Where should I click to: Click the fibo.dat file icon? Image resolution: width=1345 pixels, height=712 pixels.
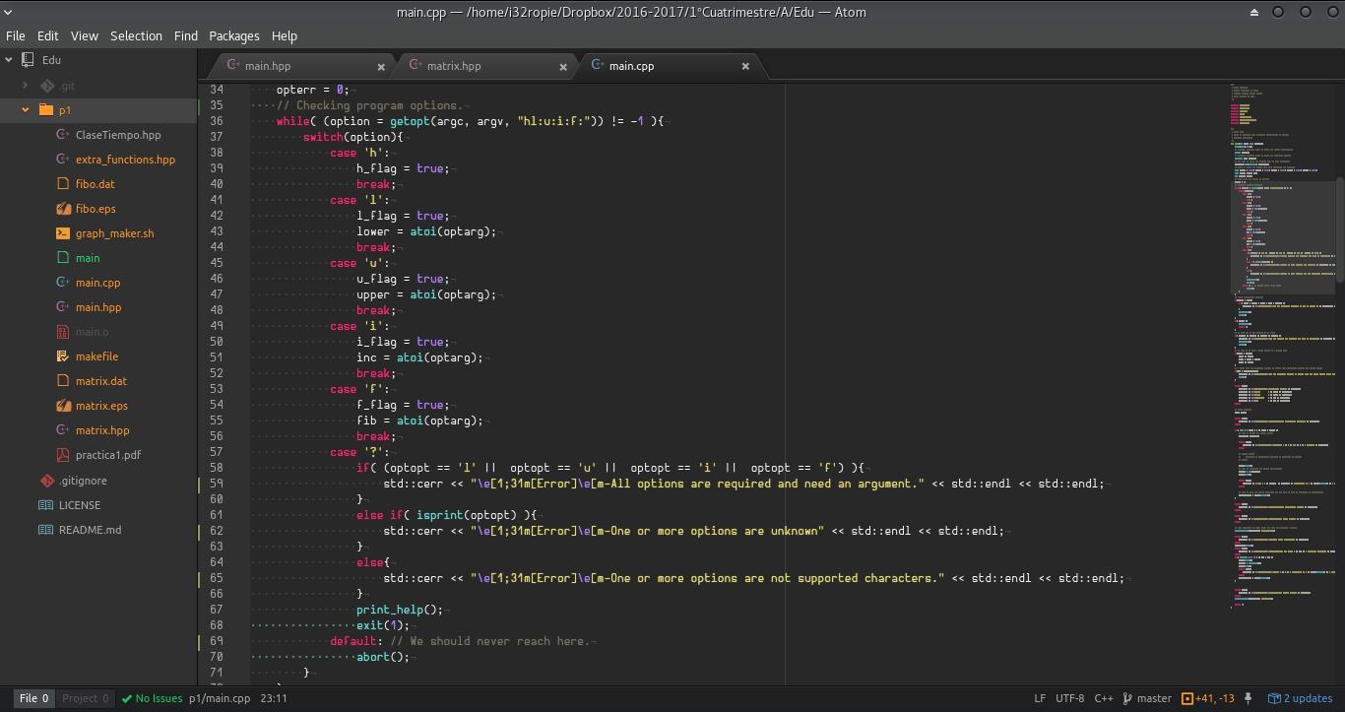tap(63, 184)
